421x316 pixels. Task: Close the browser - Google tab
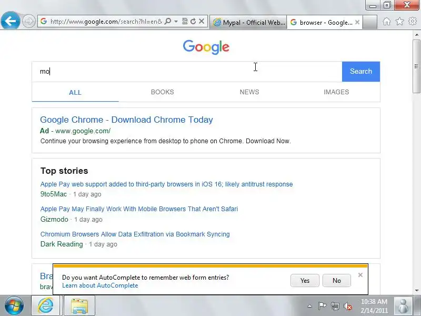pyautogui.click(x=357, y=22)
